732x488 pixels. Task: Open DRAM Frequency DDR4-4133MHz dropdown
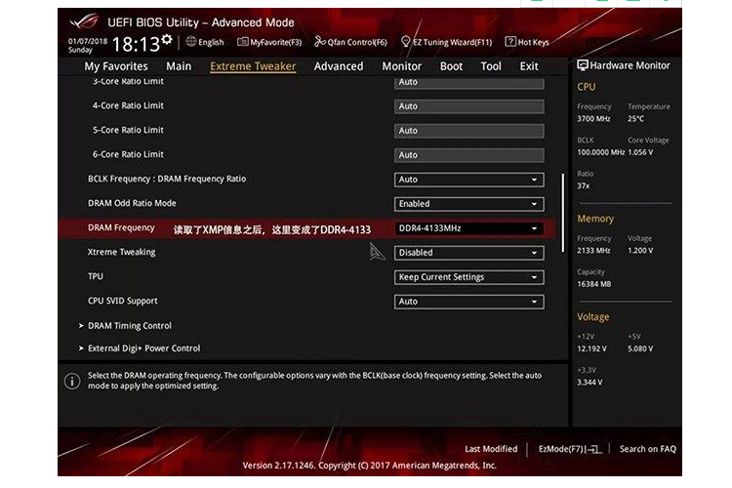click(468, 228)
